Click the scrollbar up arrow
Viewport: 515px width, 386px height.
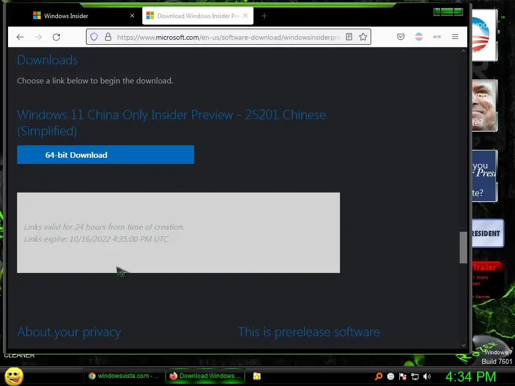click(x=463, y=51)
